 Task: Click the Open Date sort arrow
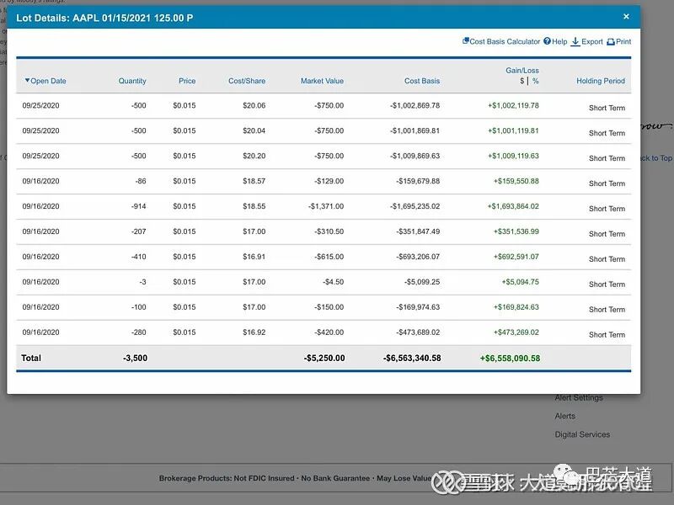[x=27, y=80]
